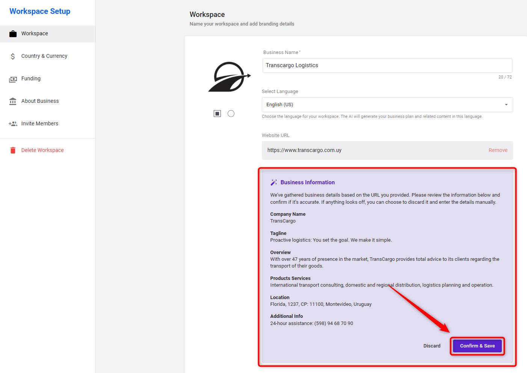This screenshot has width=527, height=373.
Task: Click the website URL text https://www.transcargo.com.uy
Action: [x=304, y=150]
